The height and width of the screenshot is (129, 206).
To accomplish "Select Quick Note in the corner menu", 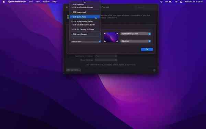I will pos(85,17).
